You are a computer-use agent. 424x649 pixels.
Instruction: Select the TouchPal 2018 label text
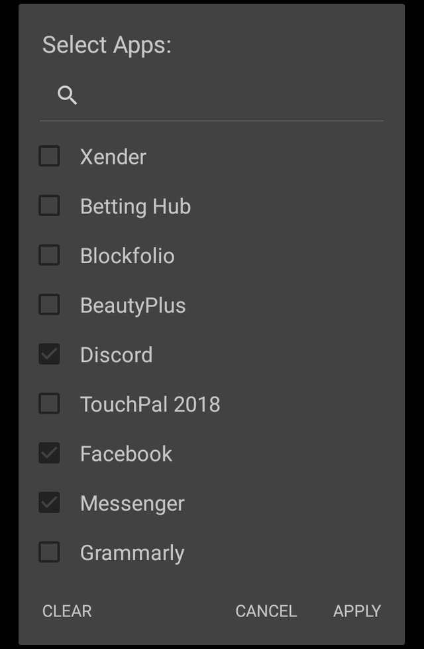click(x=150, y=404)
